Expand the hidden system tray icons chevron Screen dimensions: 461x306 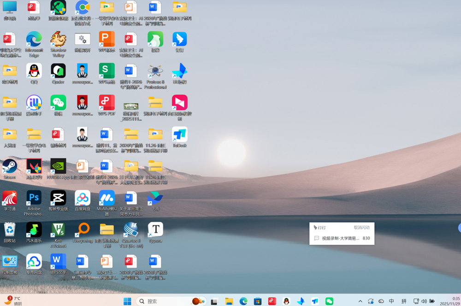[x=361, y=301]
